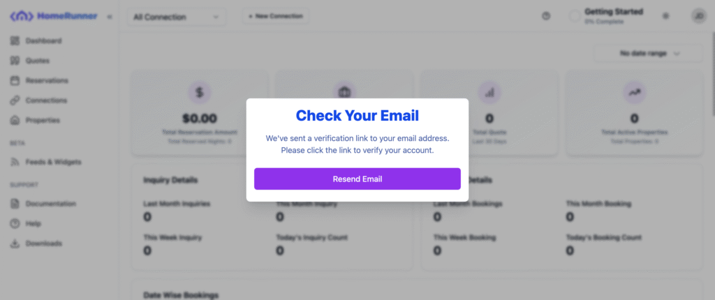Click the Documentation file icon
The image size is (715, 300).
(15, 204)
